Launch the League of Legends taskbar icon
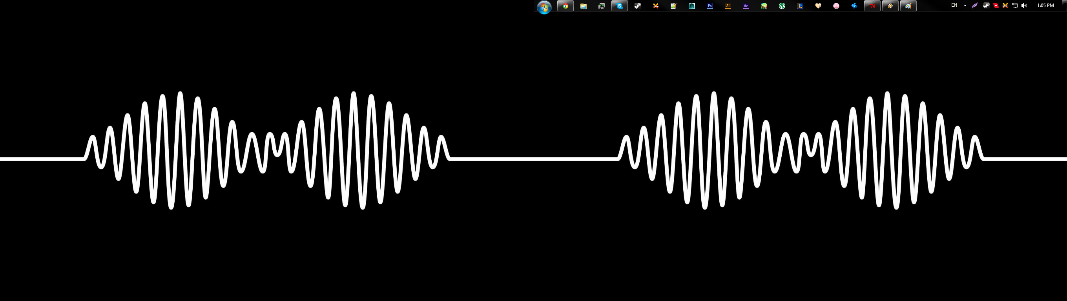1067x301 pixels. pos(800,6)
